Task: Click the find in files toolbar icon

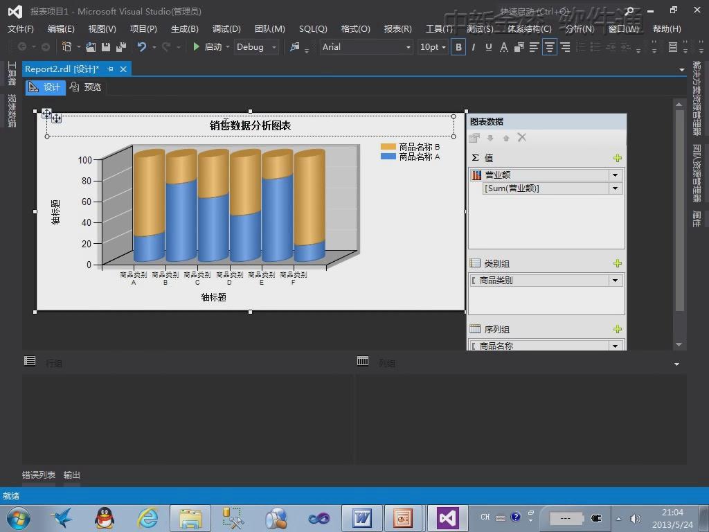Action: [x=295, y=46]
